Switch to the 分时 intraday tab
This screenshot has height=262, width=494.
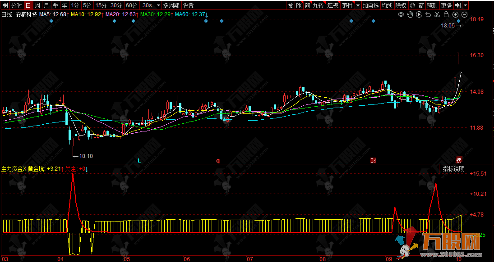click(16, 5)
